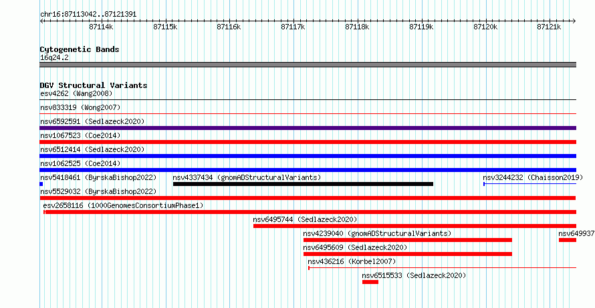Select the blue nsv6512414 variant bar
Screen dimensions: 595x308
pyautogui.click(x=308, y=156)
